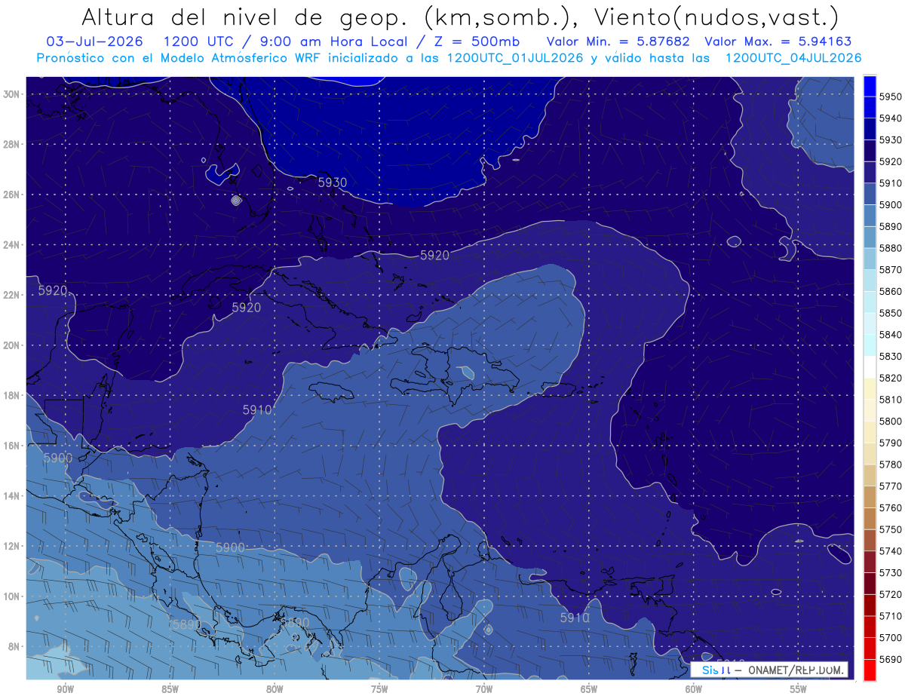Click the 65W longitude axis label
905x699 pixels.
coord(589,689)
